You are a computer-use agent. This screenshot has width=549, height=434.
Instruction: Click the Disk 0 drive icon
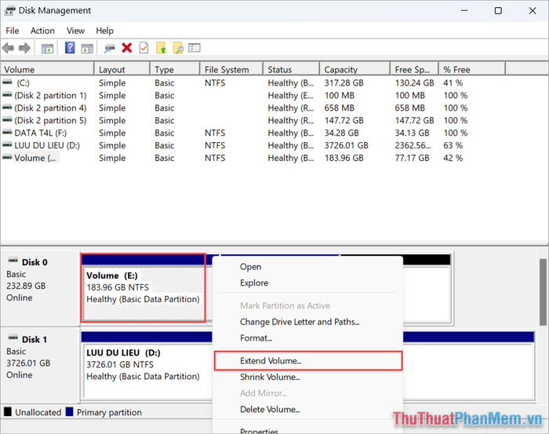pyautogui.click(x=13, y=261)
